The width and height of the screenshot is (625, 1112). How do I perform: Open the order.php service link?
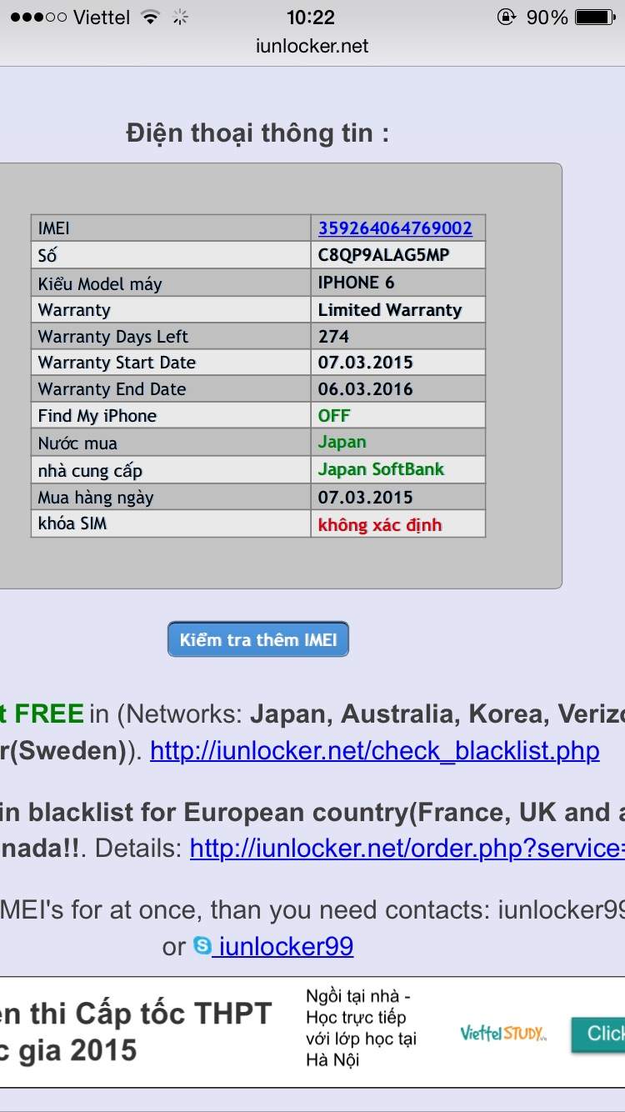[x=407, y=848]
